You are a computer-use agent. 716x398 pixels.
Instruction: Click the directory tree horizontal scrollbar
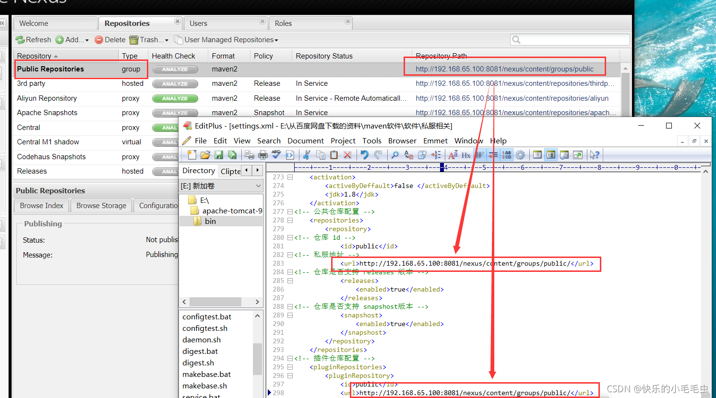coord(221,302)
